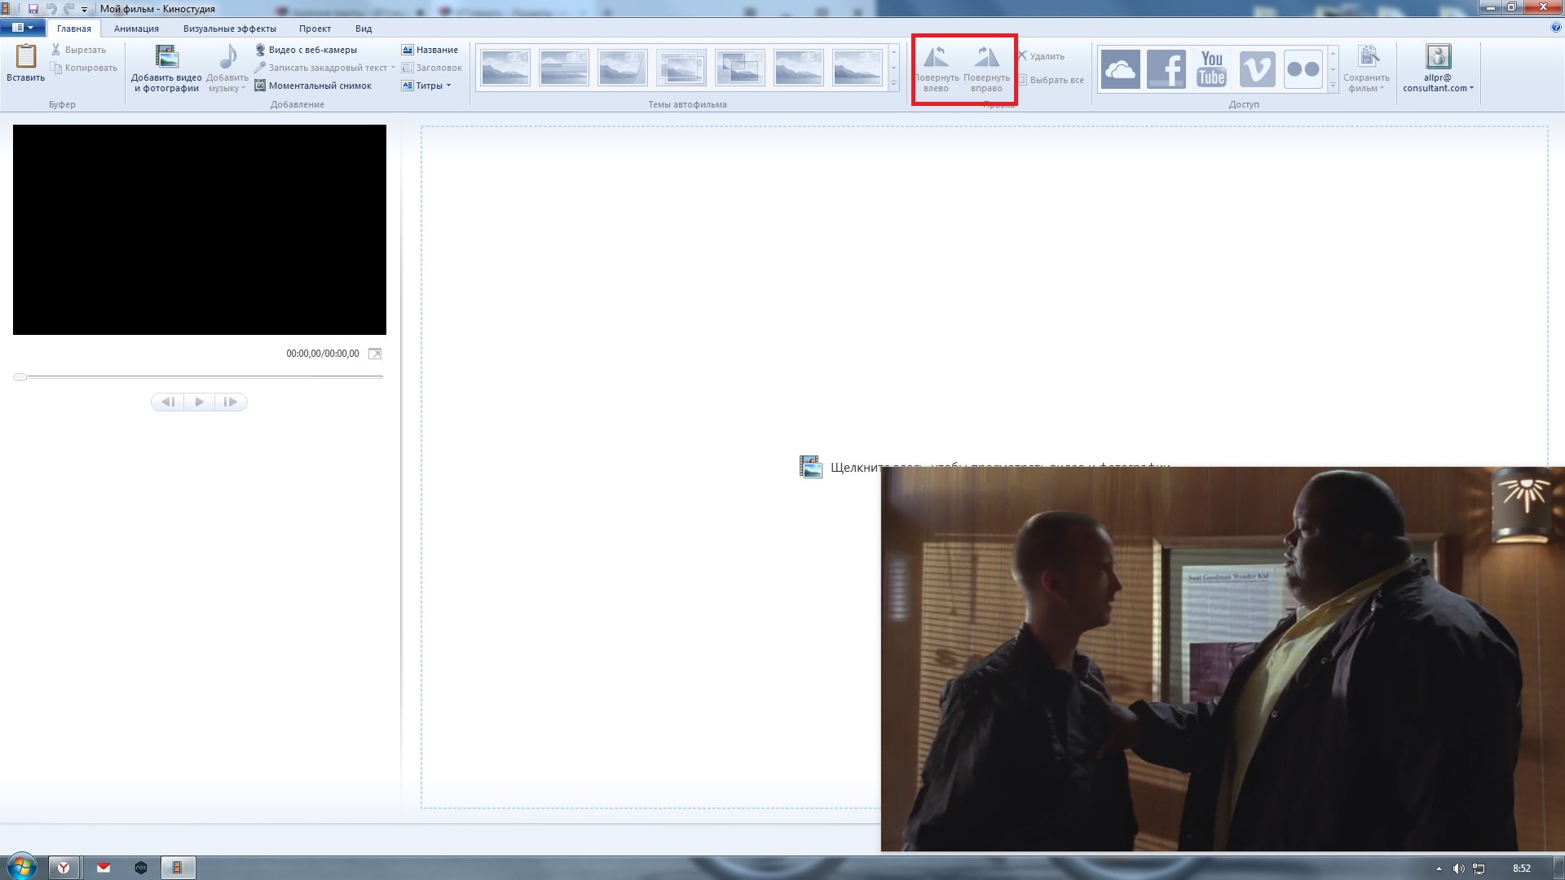Viewport: 1565px width, 880px height.
Task: Click Записать закадровый текст
Action: click(x=320, y=68)
